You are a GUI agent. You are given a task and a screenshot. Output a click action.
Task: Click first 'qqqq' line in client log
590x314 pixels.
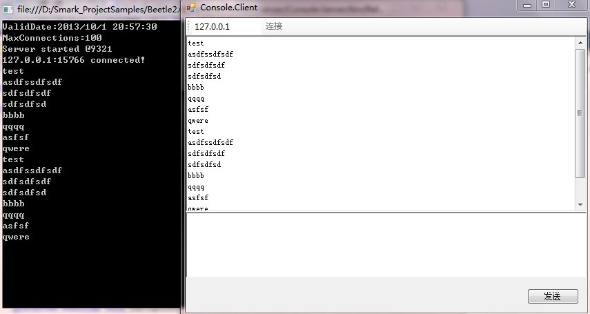196,99
